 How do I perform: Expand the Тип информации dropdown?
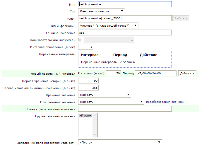coord(108,26)
